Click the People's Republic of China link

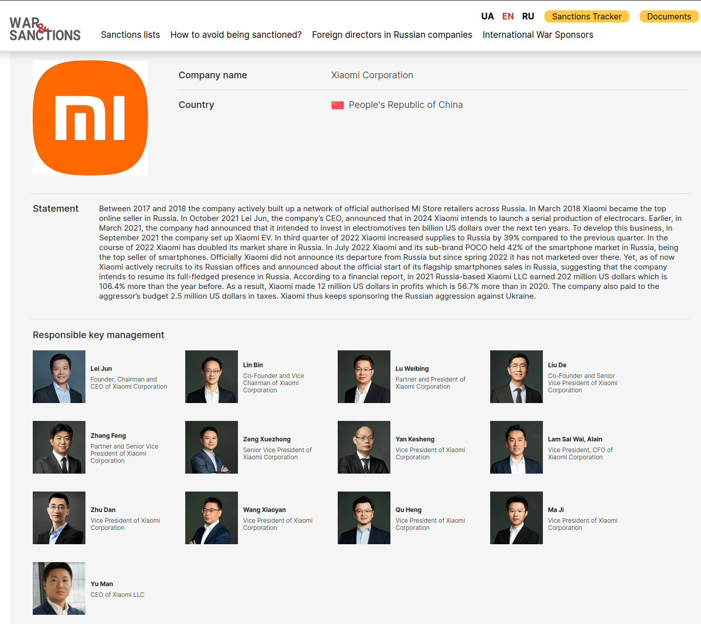[405, 104]
